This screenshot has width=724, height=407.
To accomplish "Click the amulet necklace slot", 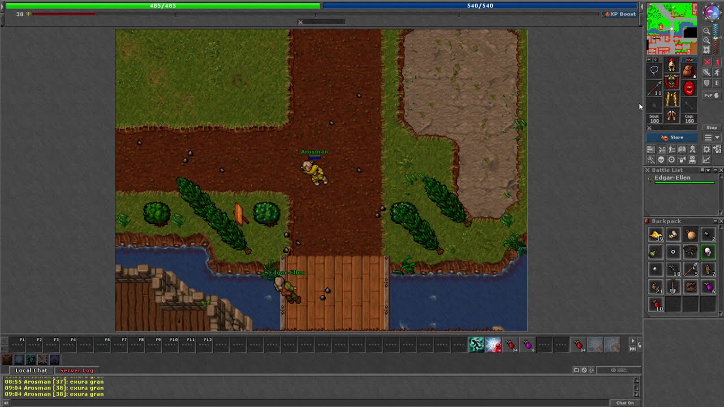I will [x=654, y=71].
